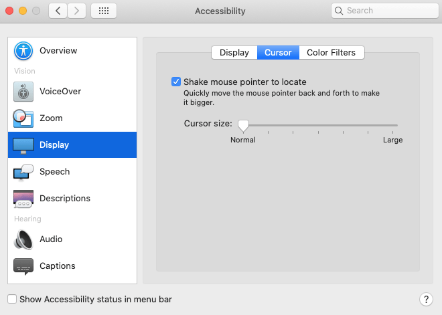Click the Overview accessibility icon
Image resolution: width=442 pixels, height=315 pixels.
23,51
